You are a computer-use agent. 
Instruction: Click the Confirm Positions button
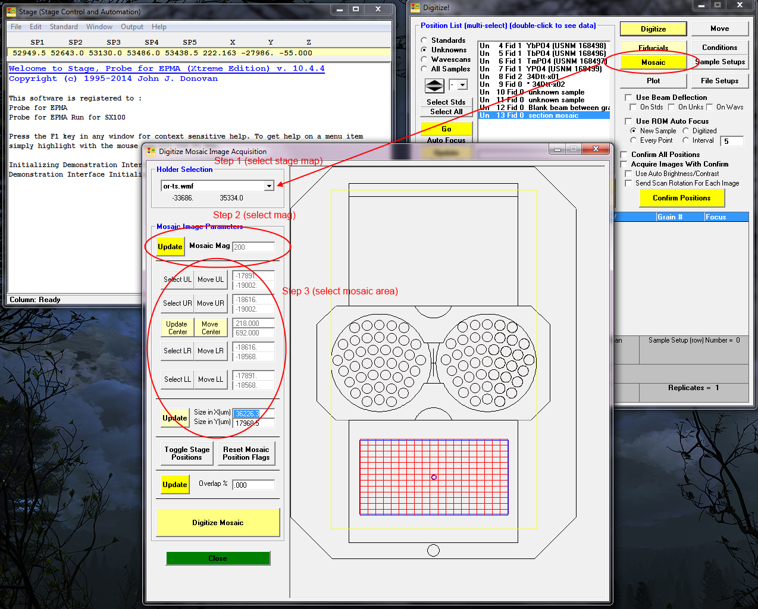point(681,198)
